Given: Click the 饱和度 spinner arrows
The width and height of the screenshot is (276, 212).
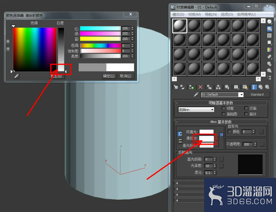Looking at the screenshot, I should (x=132, y=51).
